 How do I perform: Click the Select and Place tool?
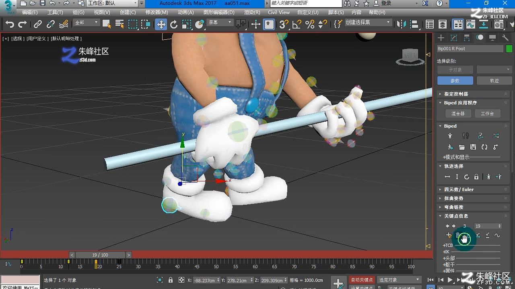200,24
